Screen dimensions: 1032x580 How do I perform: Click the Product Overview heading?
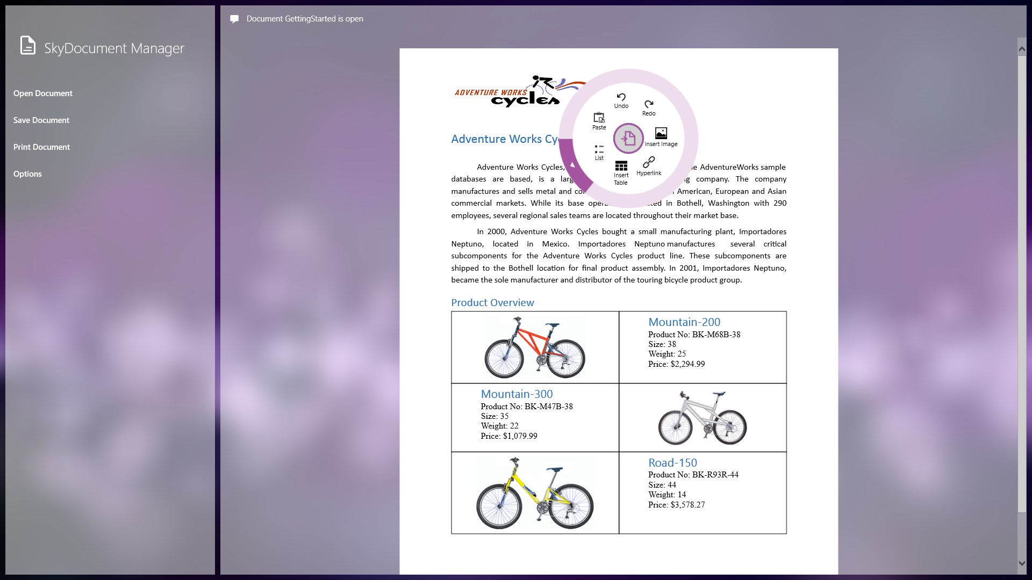coord(492,303)
